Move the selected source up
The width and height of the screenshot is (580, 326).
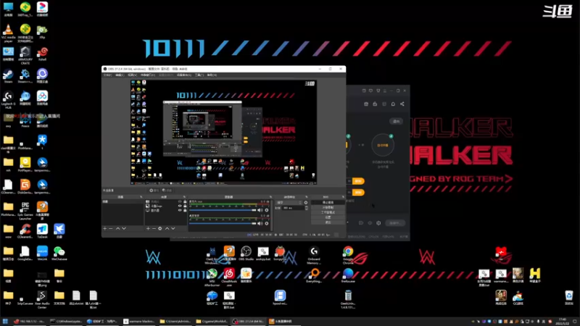click(x=167, y=228)
